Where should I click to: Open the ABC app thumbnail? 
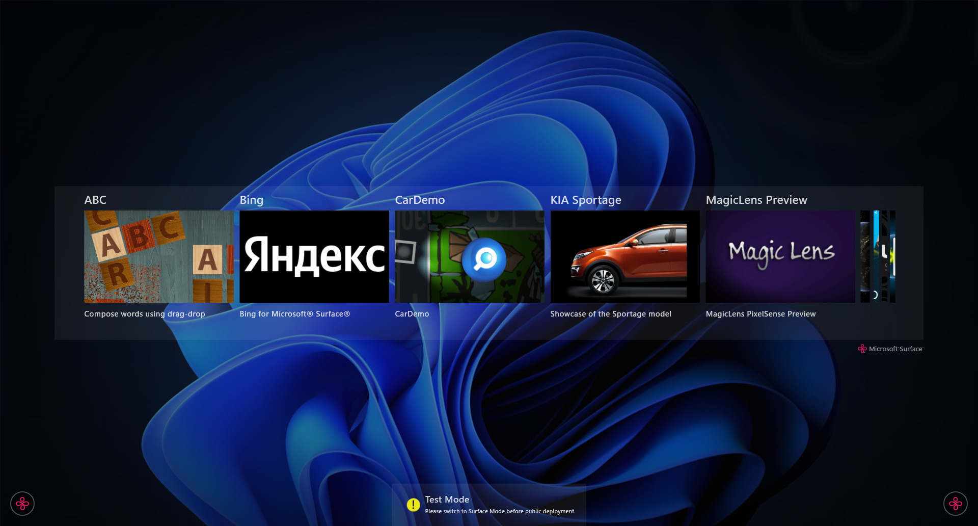[x=159, y=256]
